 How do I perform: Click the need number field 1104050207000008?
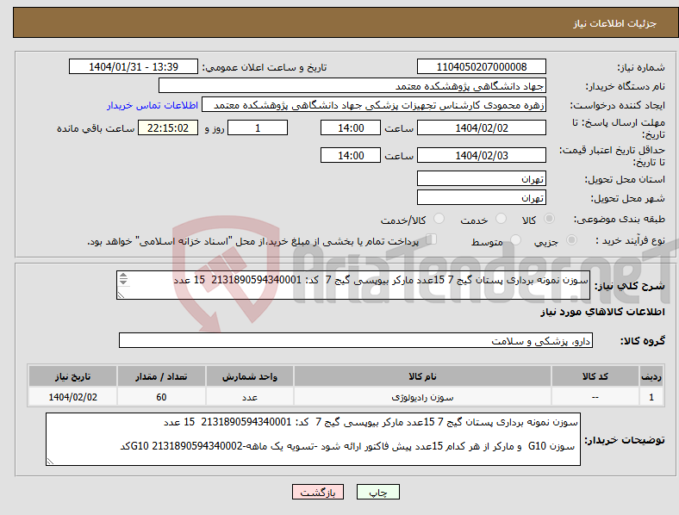coord(482,66)
